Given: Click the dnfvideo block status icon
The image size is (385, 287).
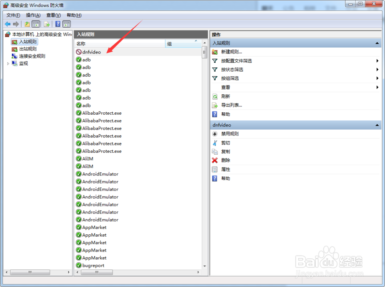Looking at the screenshot, I should [79, 52].
